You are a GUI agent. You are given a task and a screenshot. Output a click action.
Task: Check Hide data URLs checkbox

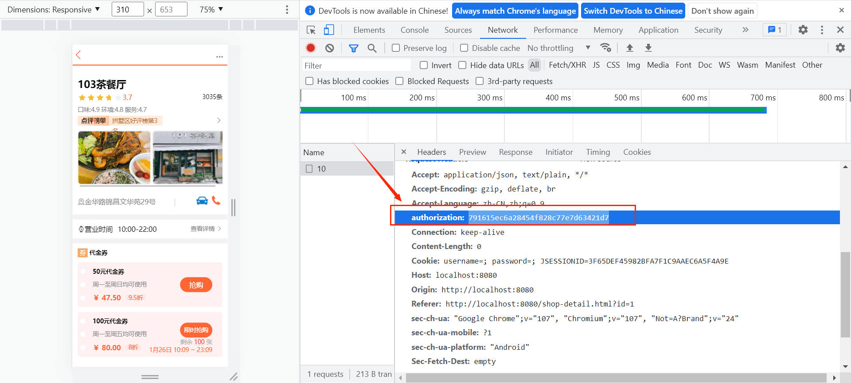tap(462, 65)
